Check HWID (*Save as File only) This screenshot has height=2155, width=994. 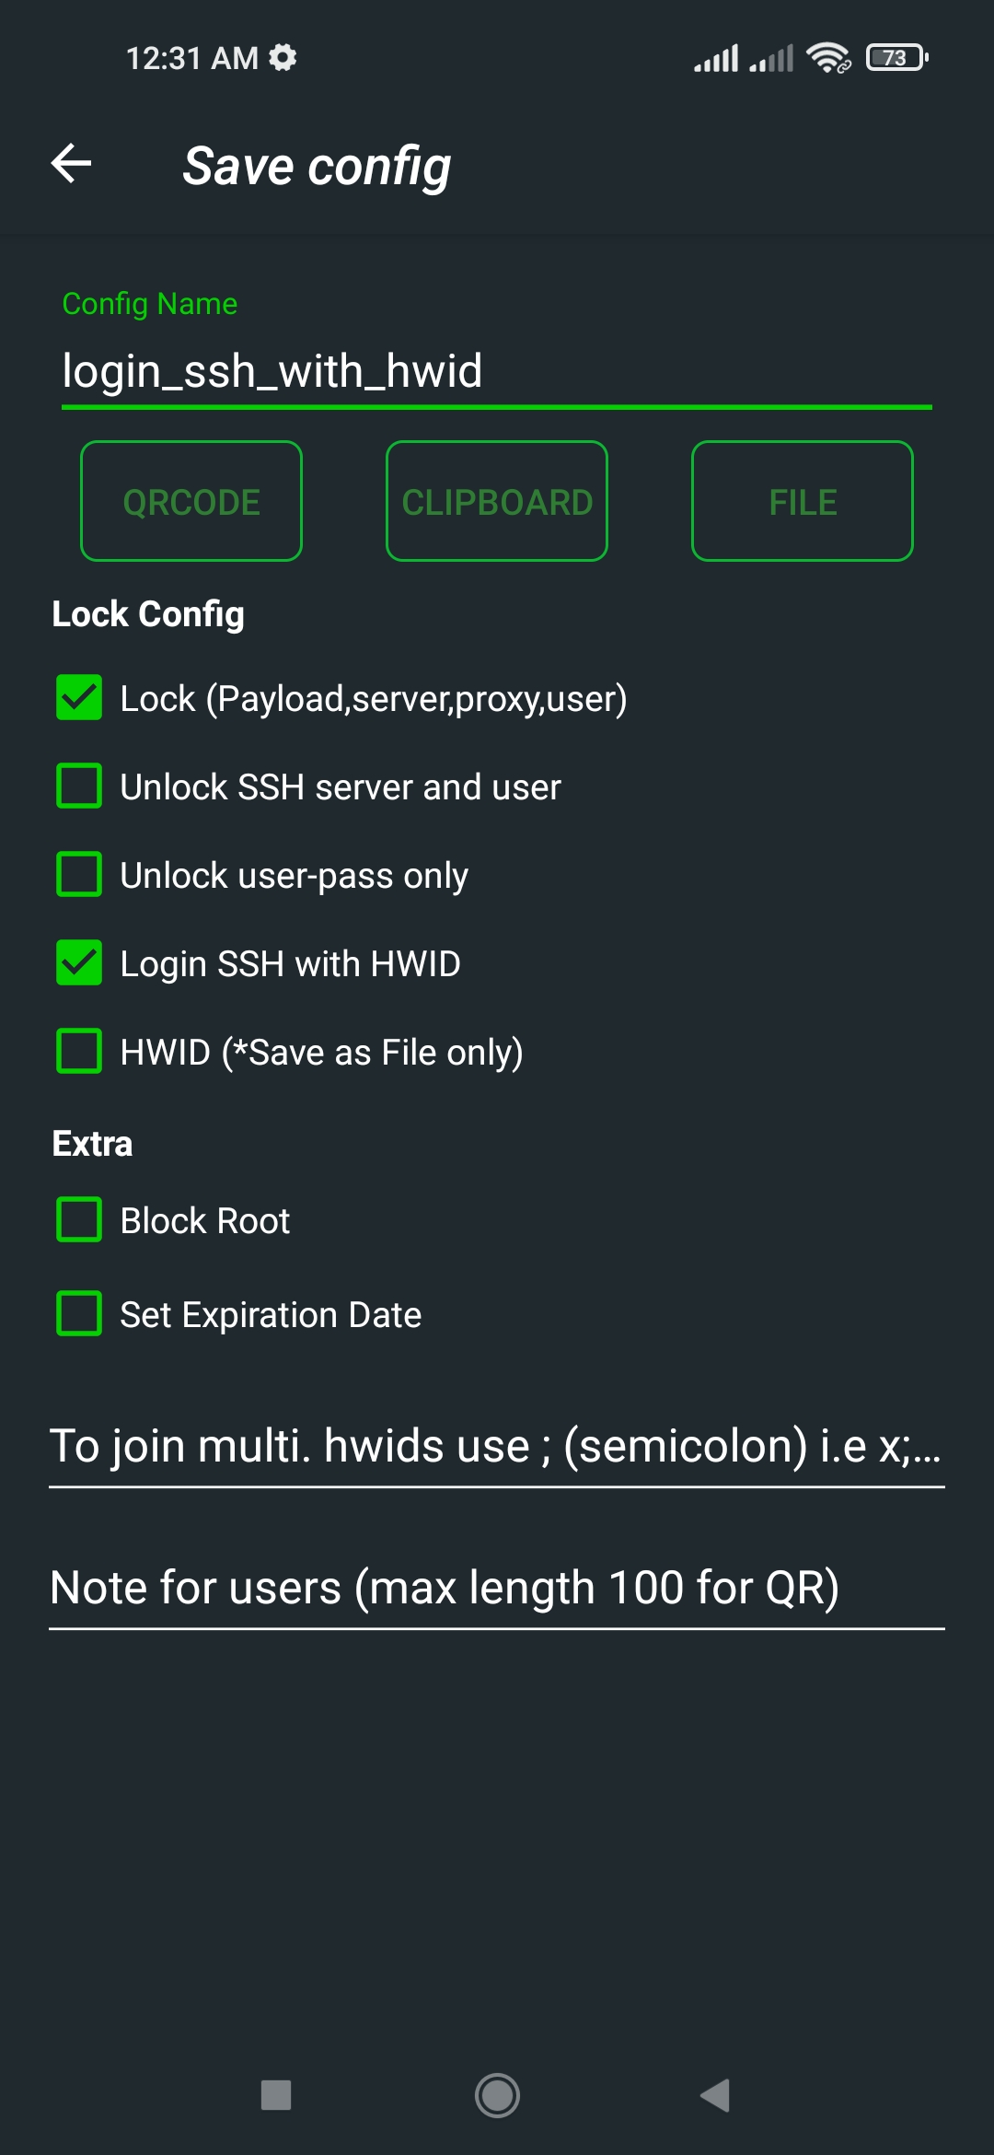tap(79, 1052)
